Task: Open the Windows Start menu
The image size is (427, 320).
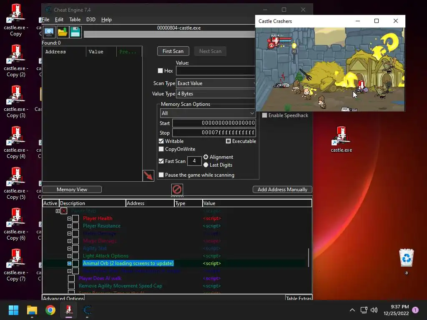Action: [13, 310]
